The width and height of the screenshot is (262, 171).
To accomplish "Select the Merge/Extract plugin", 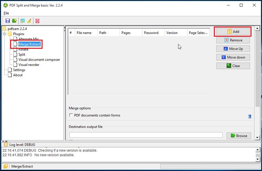I will coord(29,44).
